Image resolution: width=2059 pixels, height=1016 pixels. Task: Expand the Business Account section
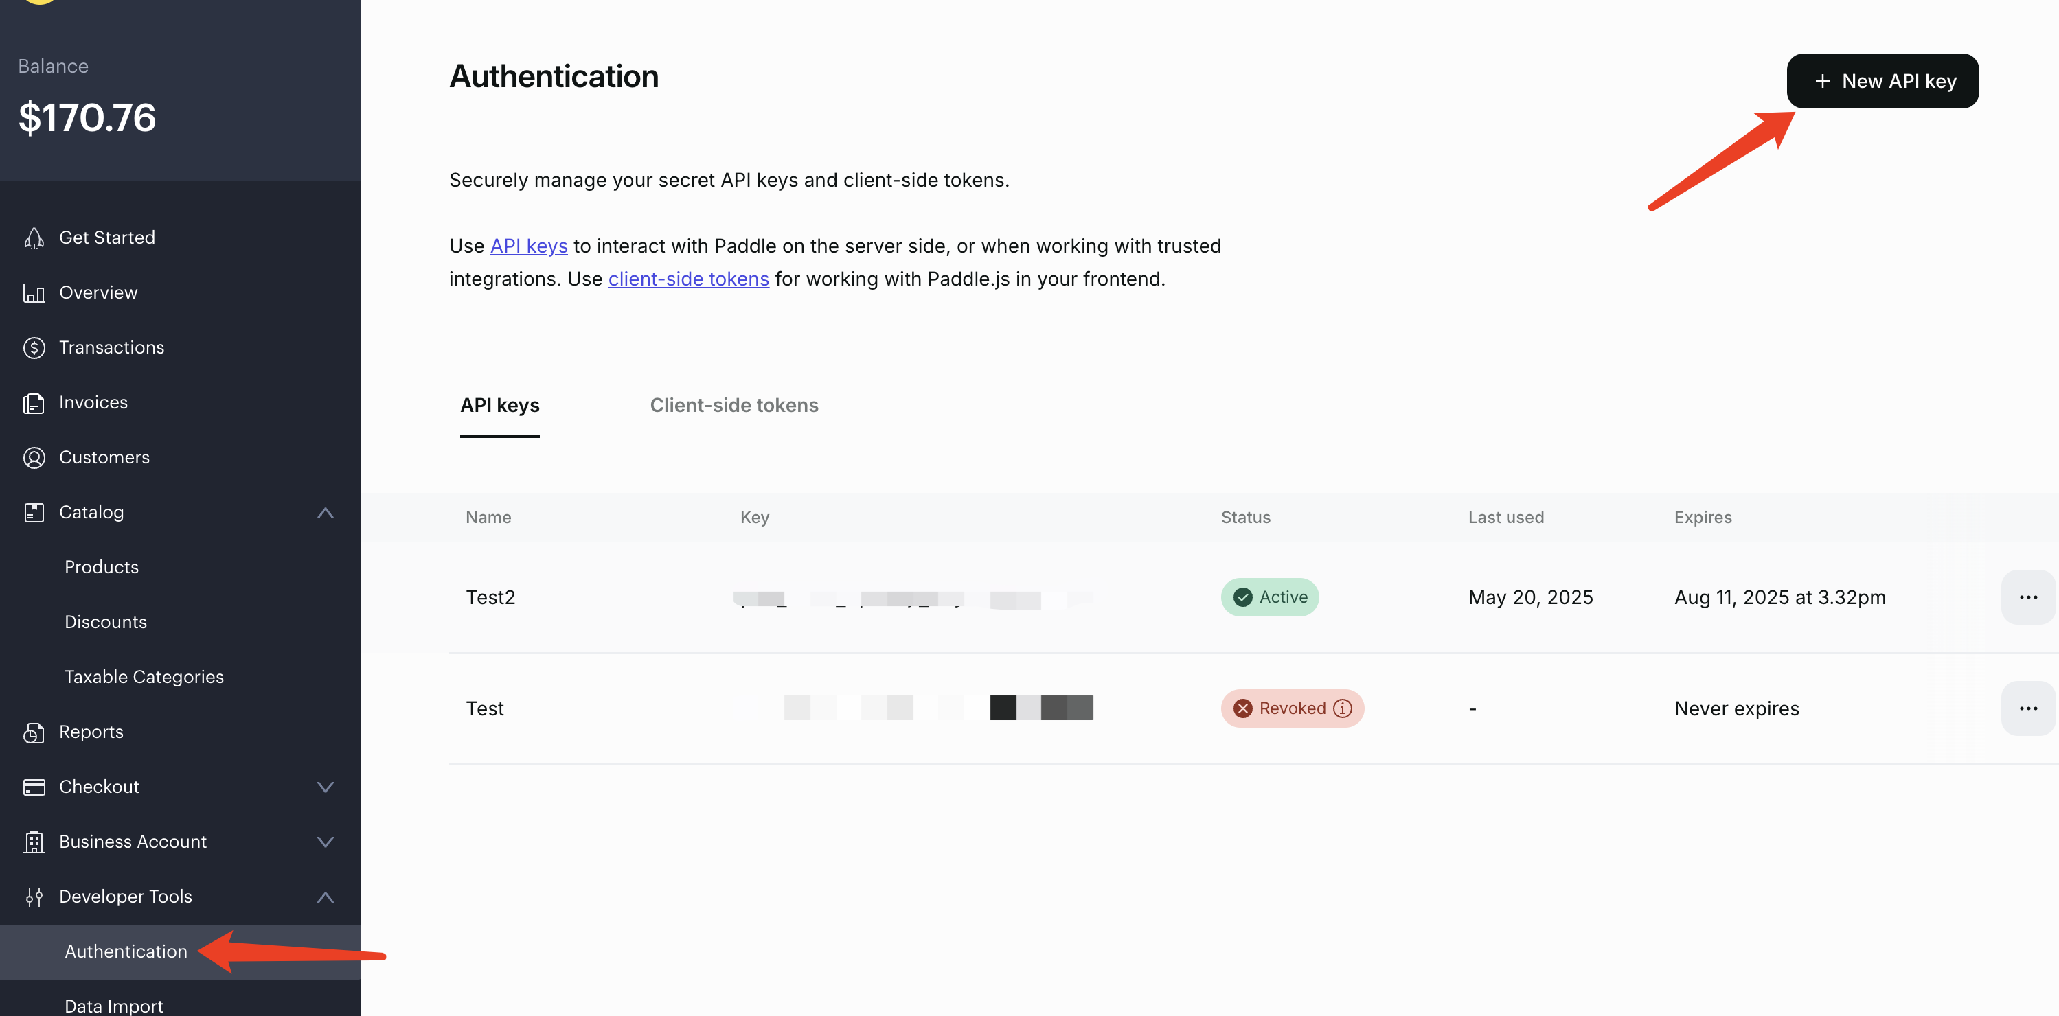pyautogui.click(x=326, y=842)
